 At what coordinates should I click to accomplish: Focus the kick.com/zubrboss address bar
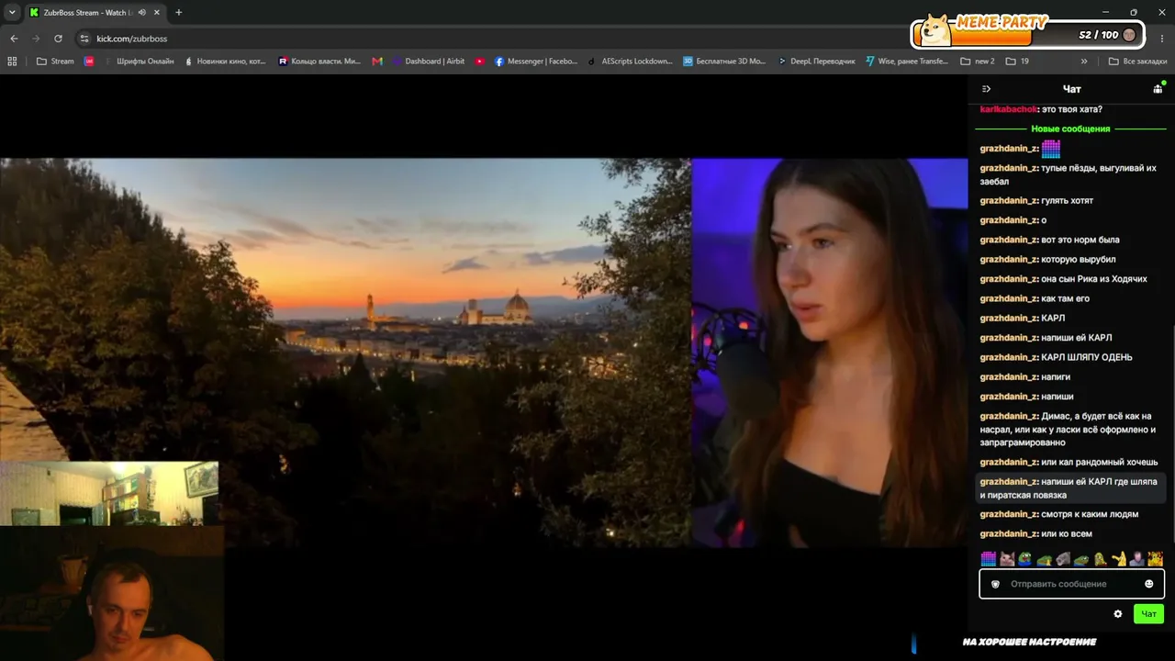(496, 39)
